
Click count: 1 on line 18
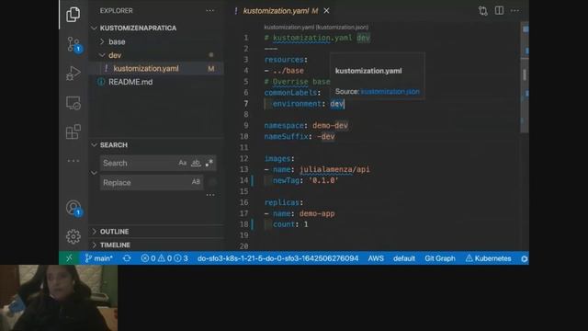click(x=290, y=224)
